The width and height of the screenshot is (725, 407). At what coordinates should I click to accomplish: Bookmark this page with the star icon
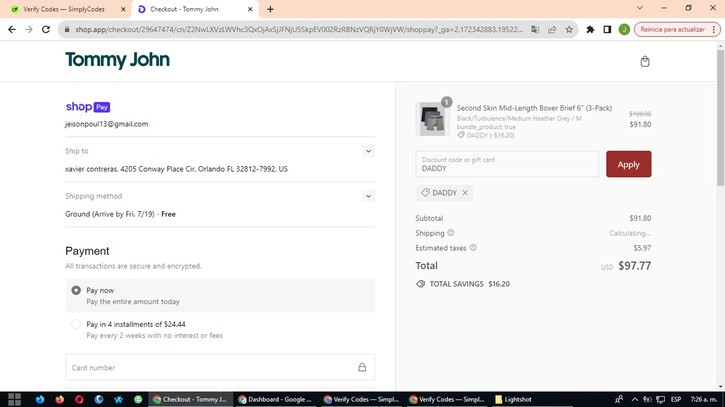(569, 29)
